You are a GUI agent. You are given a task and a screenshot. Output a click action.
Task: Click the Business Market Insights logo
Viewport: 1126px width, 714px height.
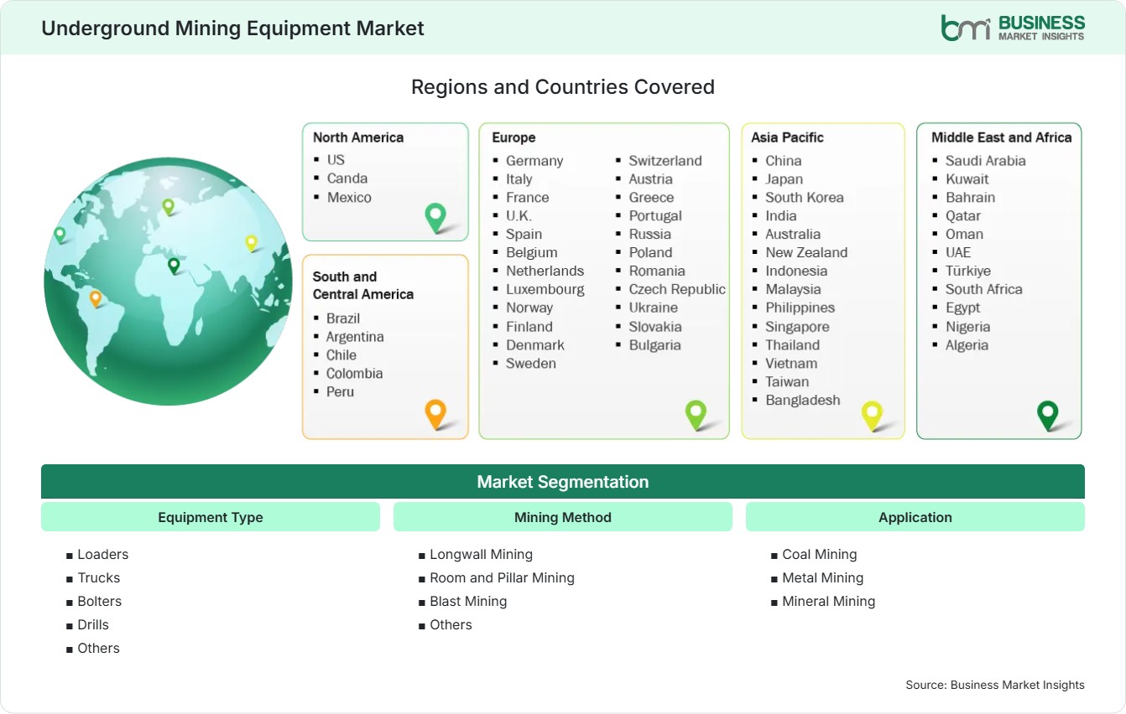1013,28
